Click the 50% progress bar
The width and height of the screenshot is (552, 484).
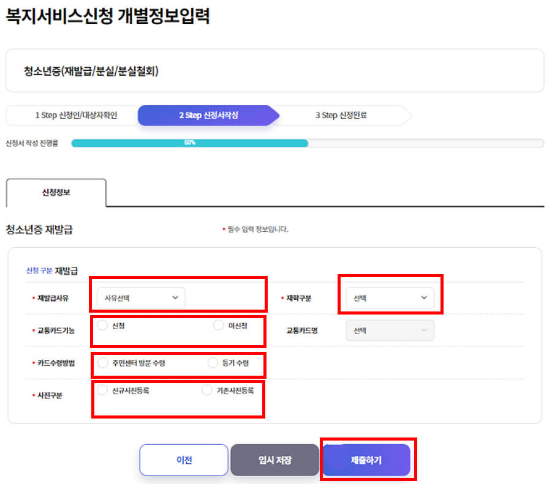point(190,143)
